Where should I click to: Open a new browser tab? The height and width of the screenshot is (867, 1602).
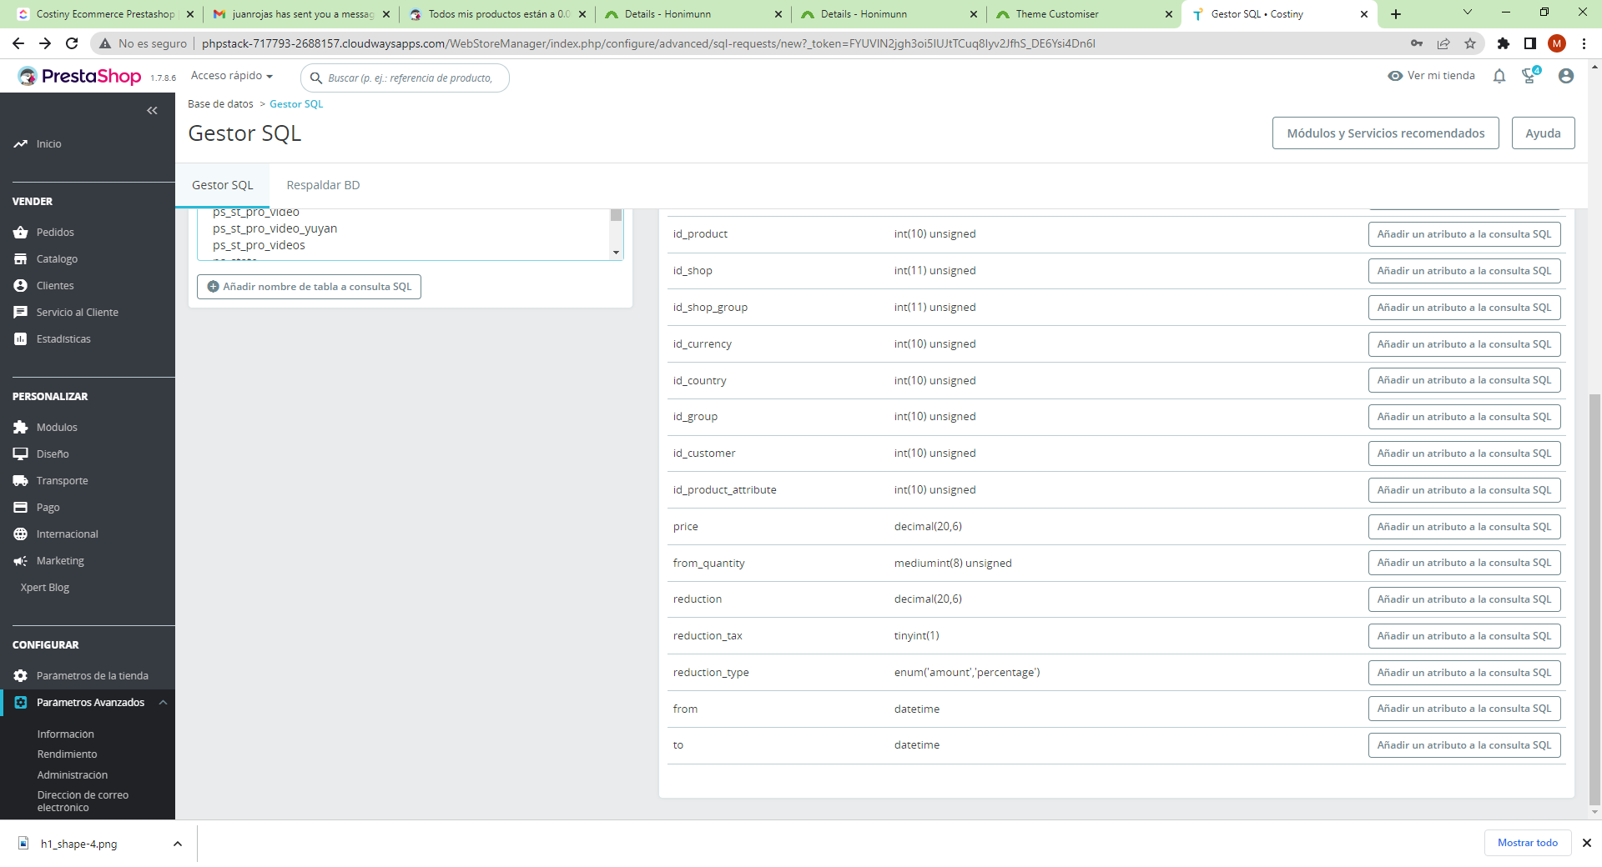pos(1396,14)
